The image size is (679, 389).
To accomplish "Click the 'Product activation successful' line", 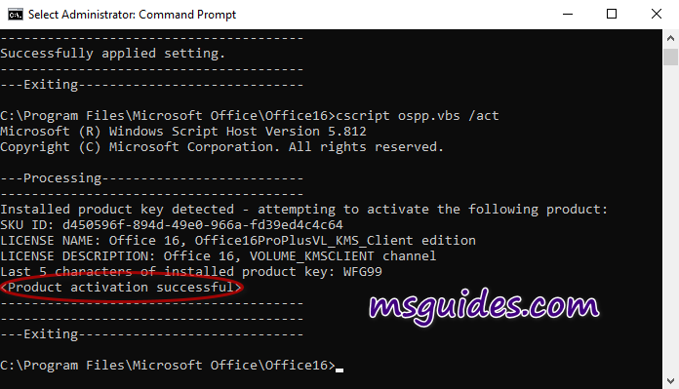I will pos(121,288).
